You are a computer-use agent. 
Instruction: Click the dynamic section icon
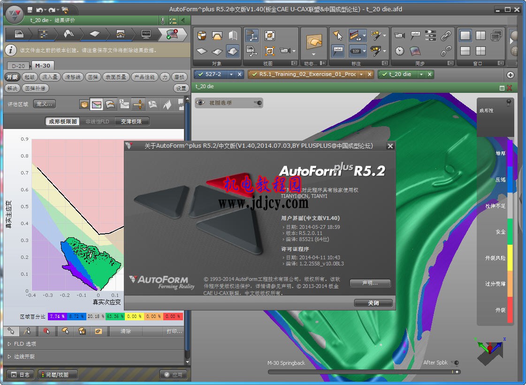click(x=313, y=41)
